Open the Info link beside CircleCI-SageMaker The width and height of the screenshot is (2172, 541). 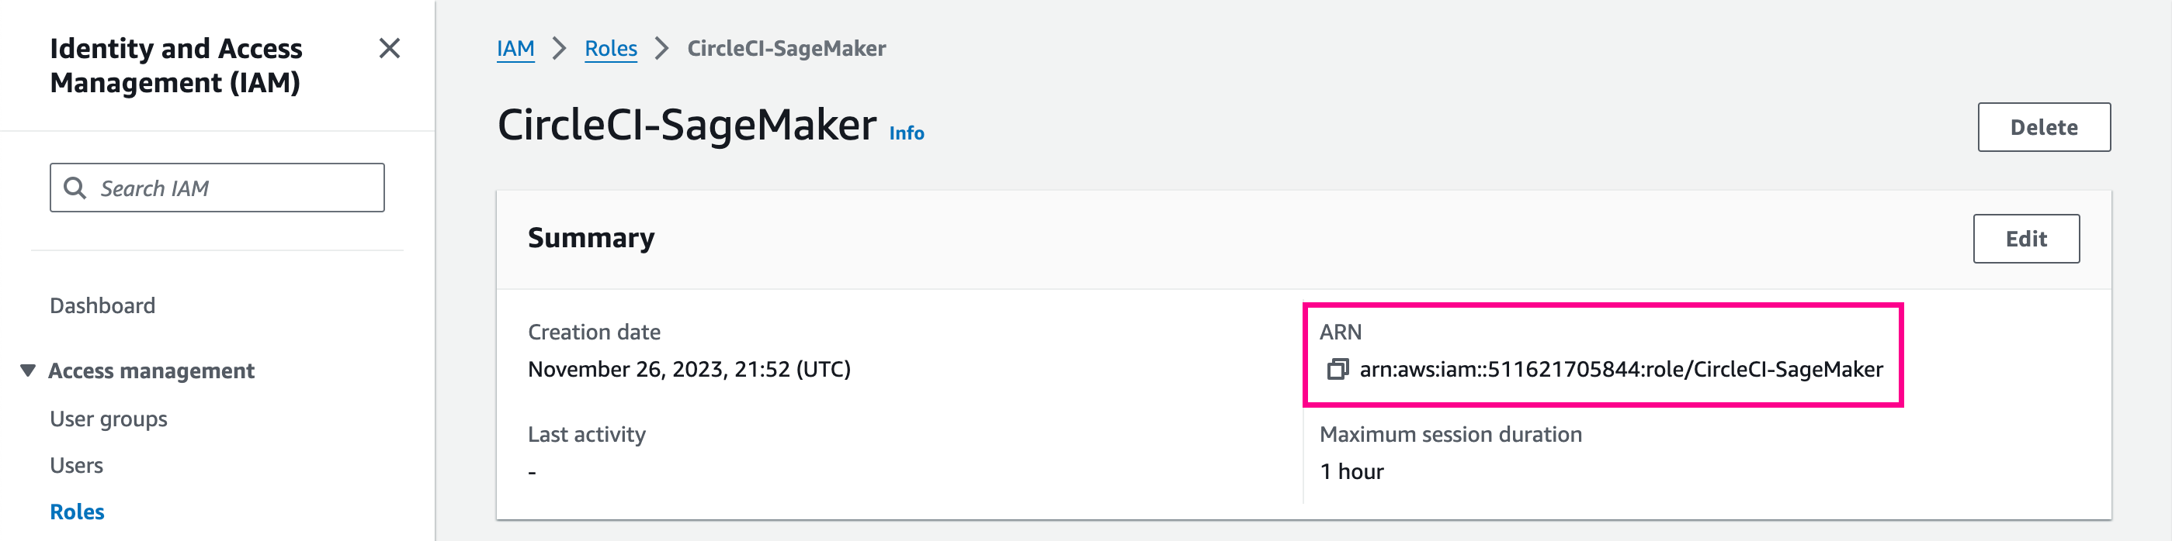907,133
